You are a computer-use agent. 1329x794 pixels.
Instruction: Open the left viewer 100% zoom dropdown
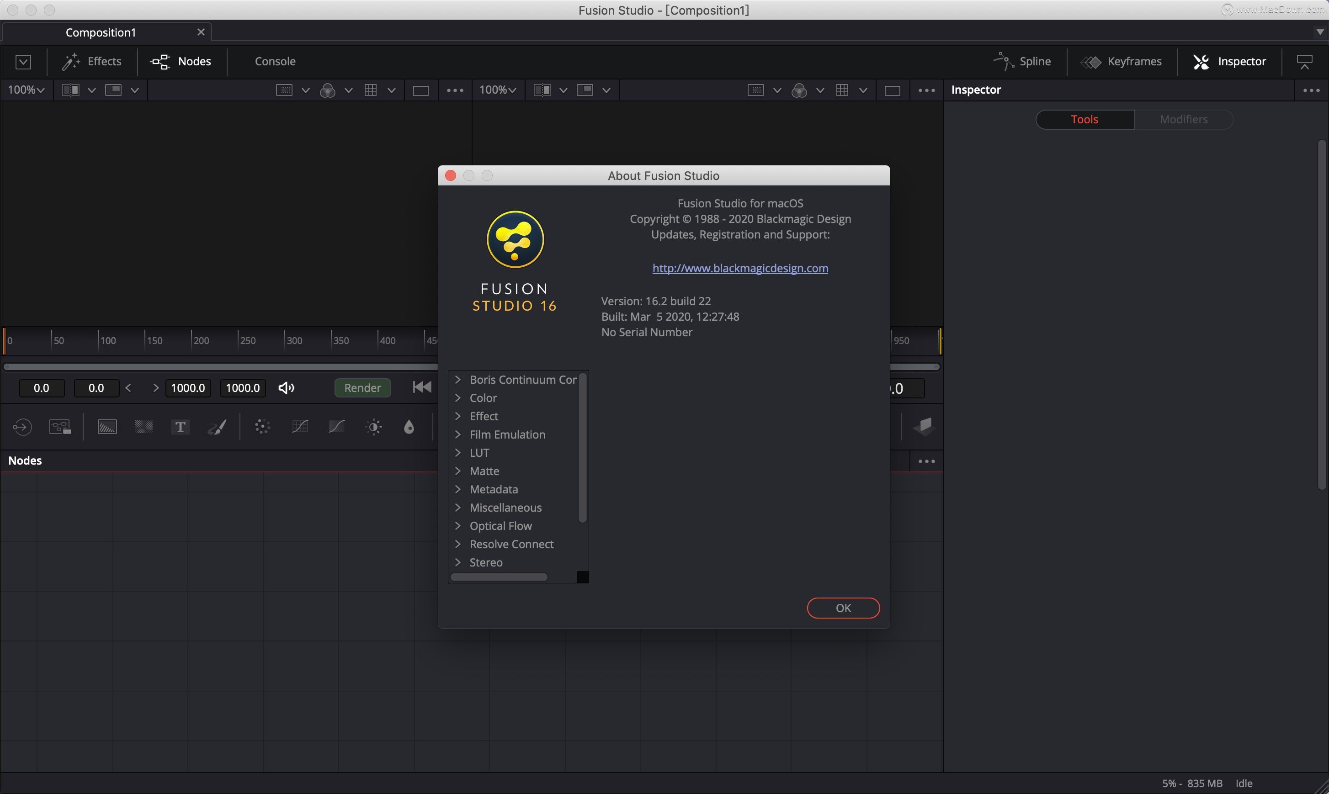[x=26, y=90]
